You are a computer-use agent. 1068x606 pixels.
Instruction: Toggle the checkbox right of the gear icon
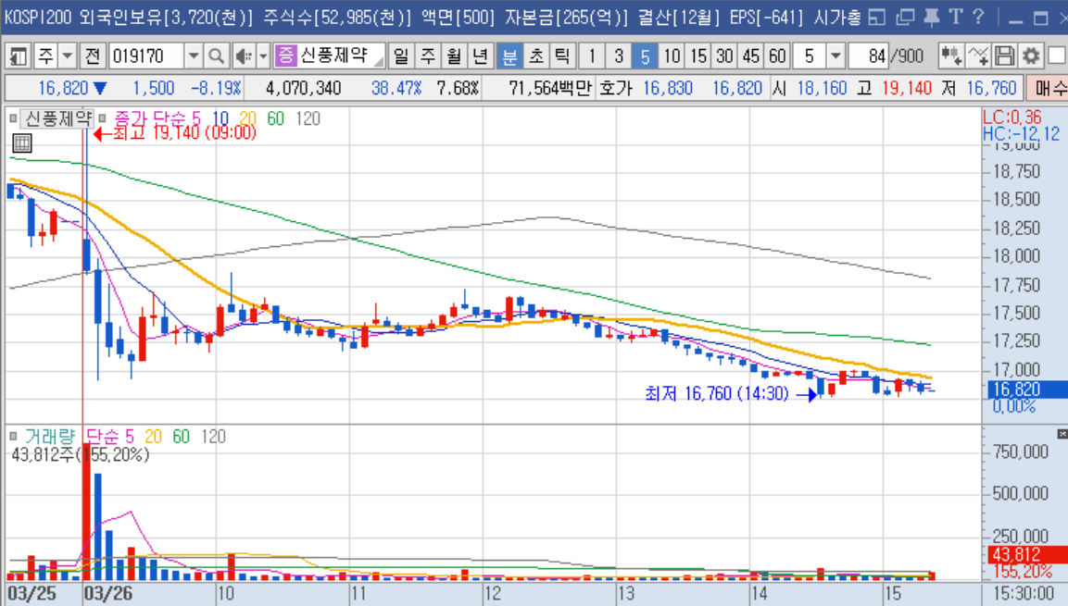1056,56
